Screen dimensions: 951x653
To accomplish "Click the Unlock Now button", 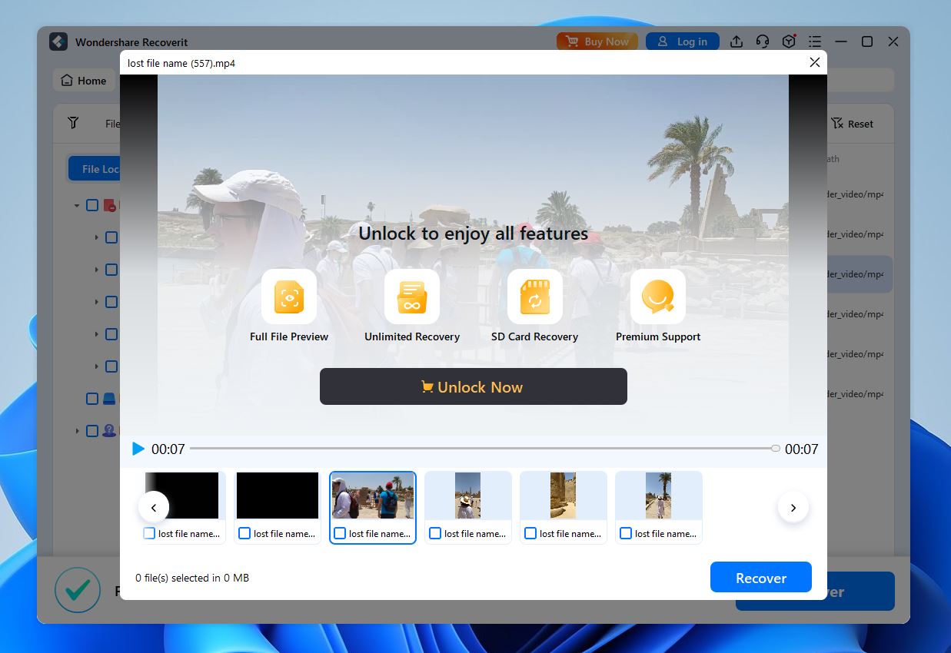I will tap(474, 386).
